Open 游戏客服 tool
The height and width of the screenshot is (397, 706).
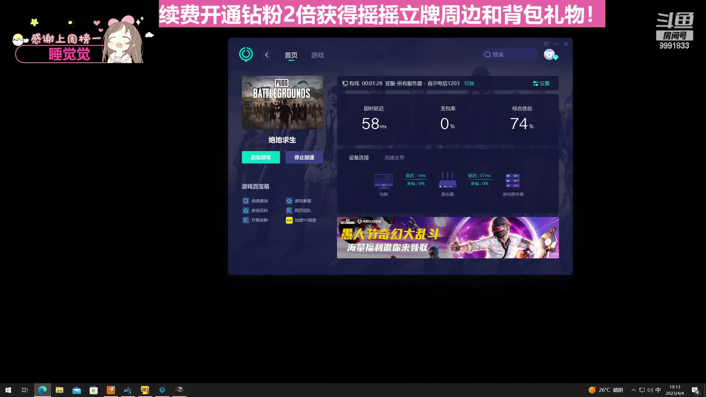[298, 201]
